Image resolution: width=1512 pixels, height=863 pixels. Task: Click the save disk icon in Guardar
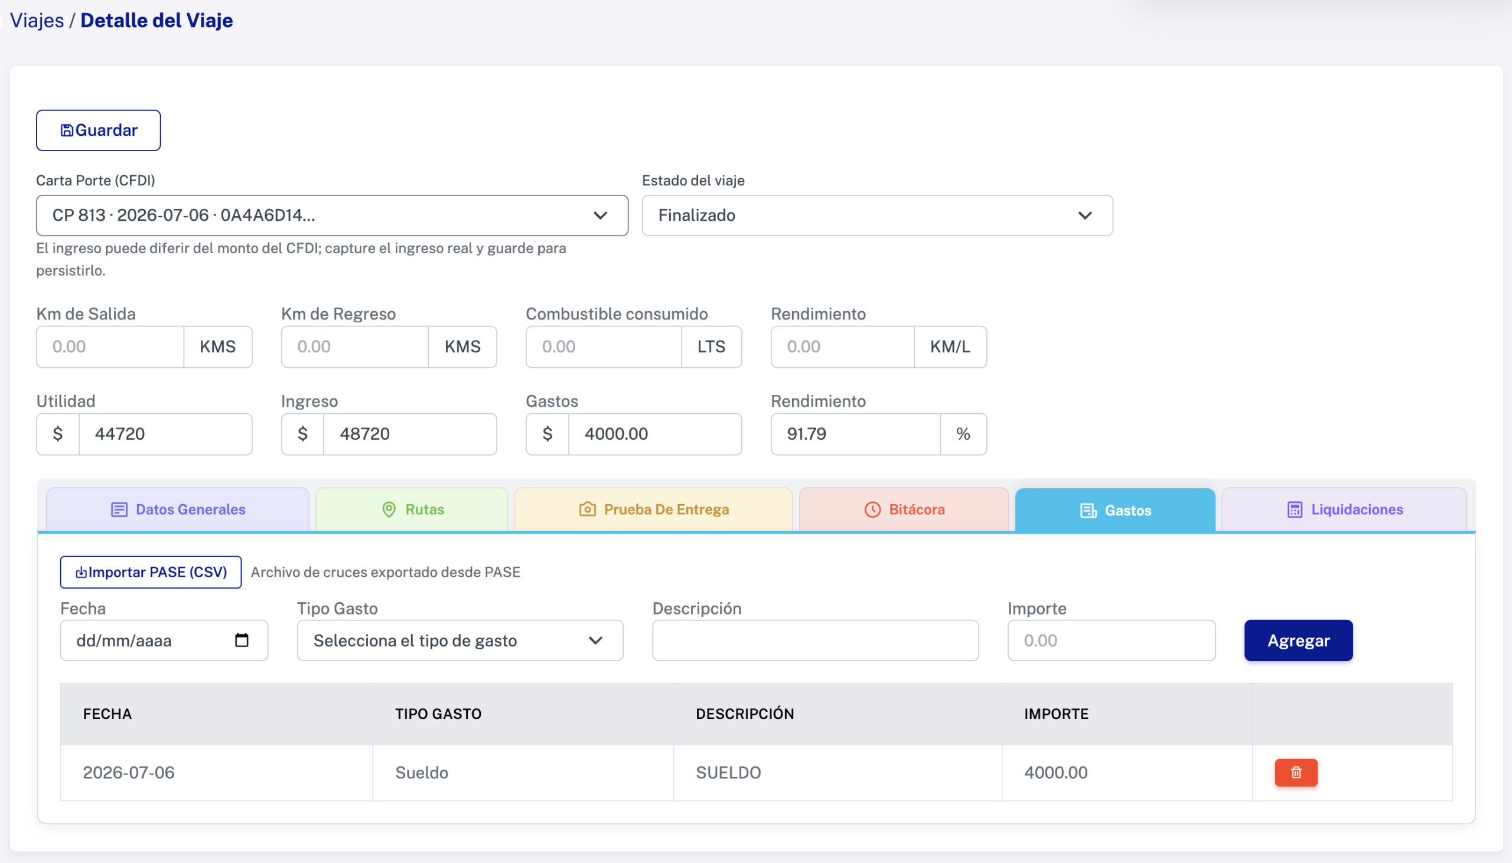pyautogui.click(x=67, y=130)
